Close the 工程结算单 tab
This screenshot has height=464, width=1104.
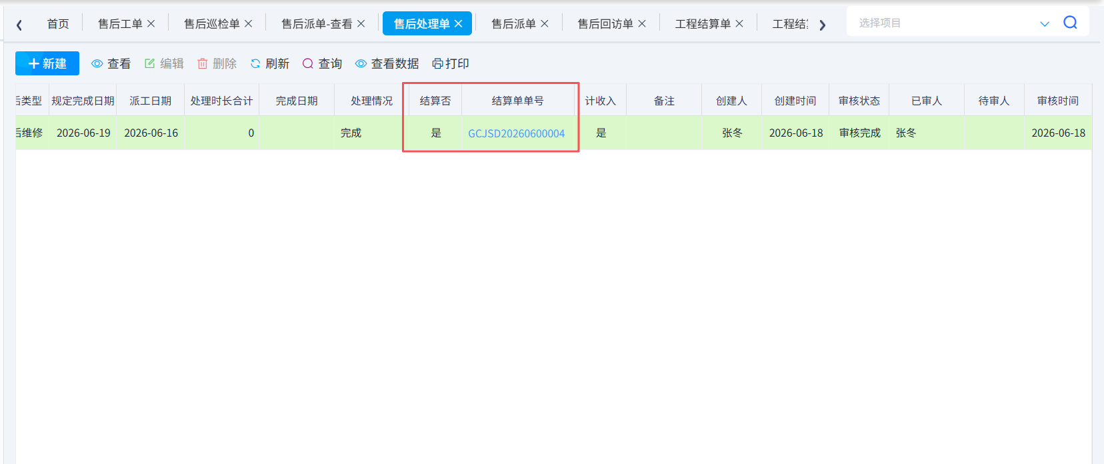click(x=739, y=23)
